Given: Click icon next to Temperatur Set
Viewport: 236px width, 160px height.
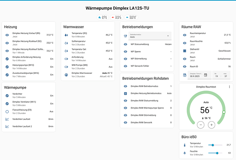Looking at the screenshot, I should tap(66, 51).
